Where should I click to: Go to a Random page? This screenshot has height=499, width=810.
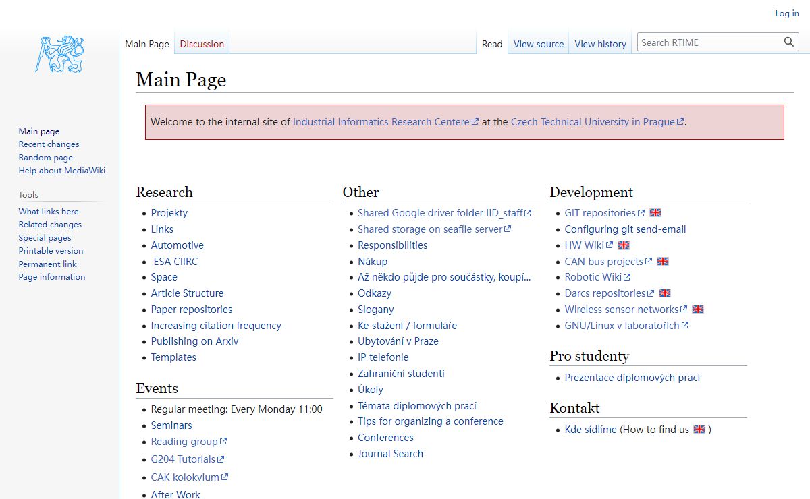[x=45, y=158]
